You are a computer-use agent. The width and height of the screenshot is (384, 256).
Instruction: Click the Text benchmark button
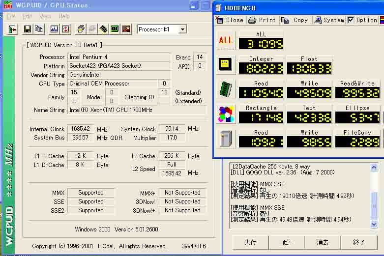point(309,108)
